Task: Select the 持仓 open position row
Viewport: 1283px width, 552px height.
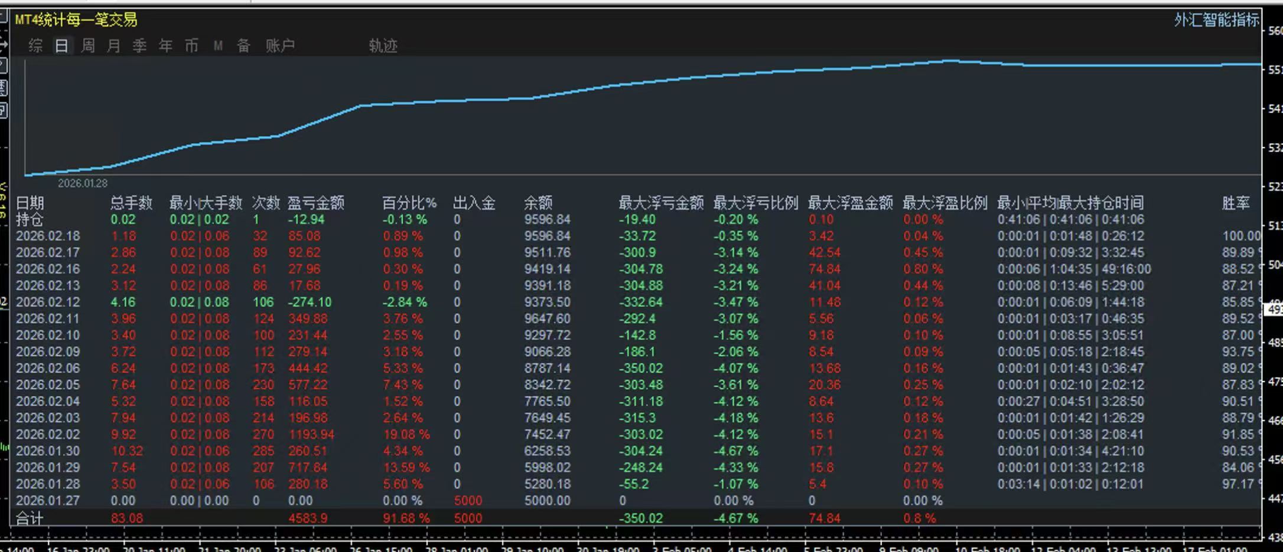Action: point(177,219)
